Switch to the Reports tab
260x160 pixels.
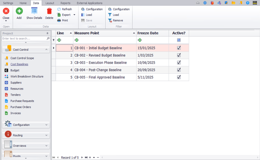point(65,3)
